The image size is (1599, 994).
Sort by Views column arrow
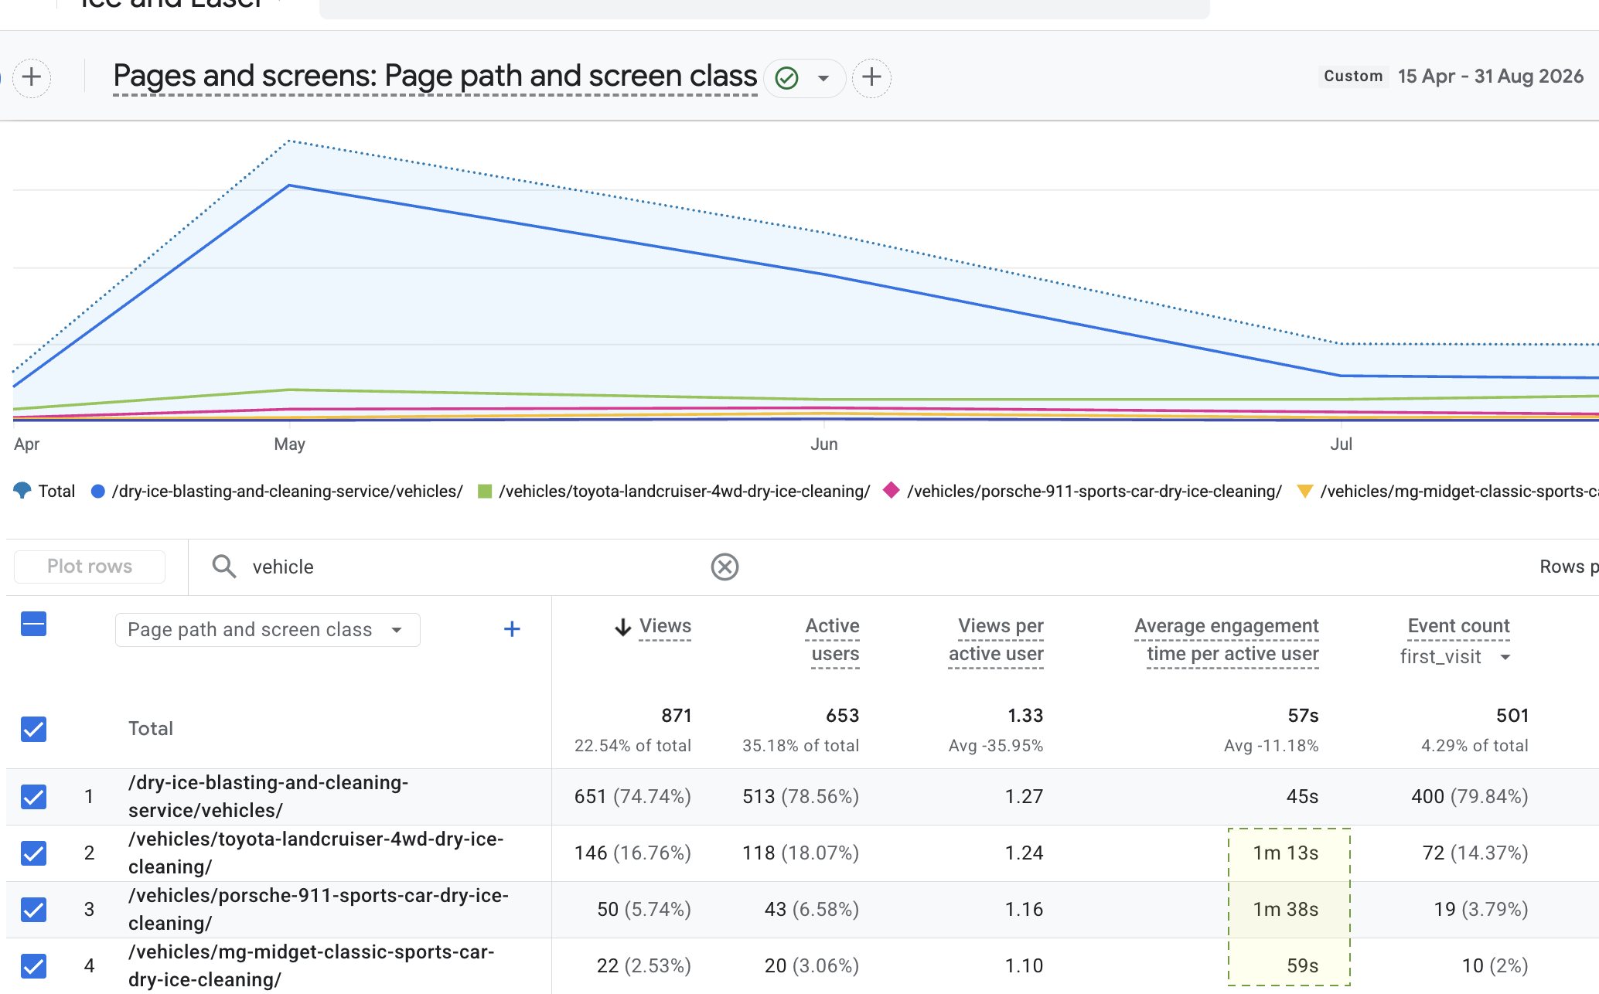(x=622, y=627)
